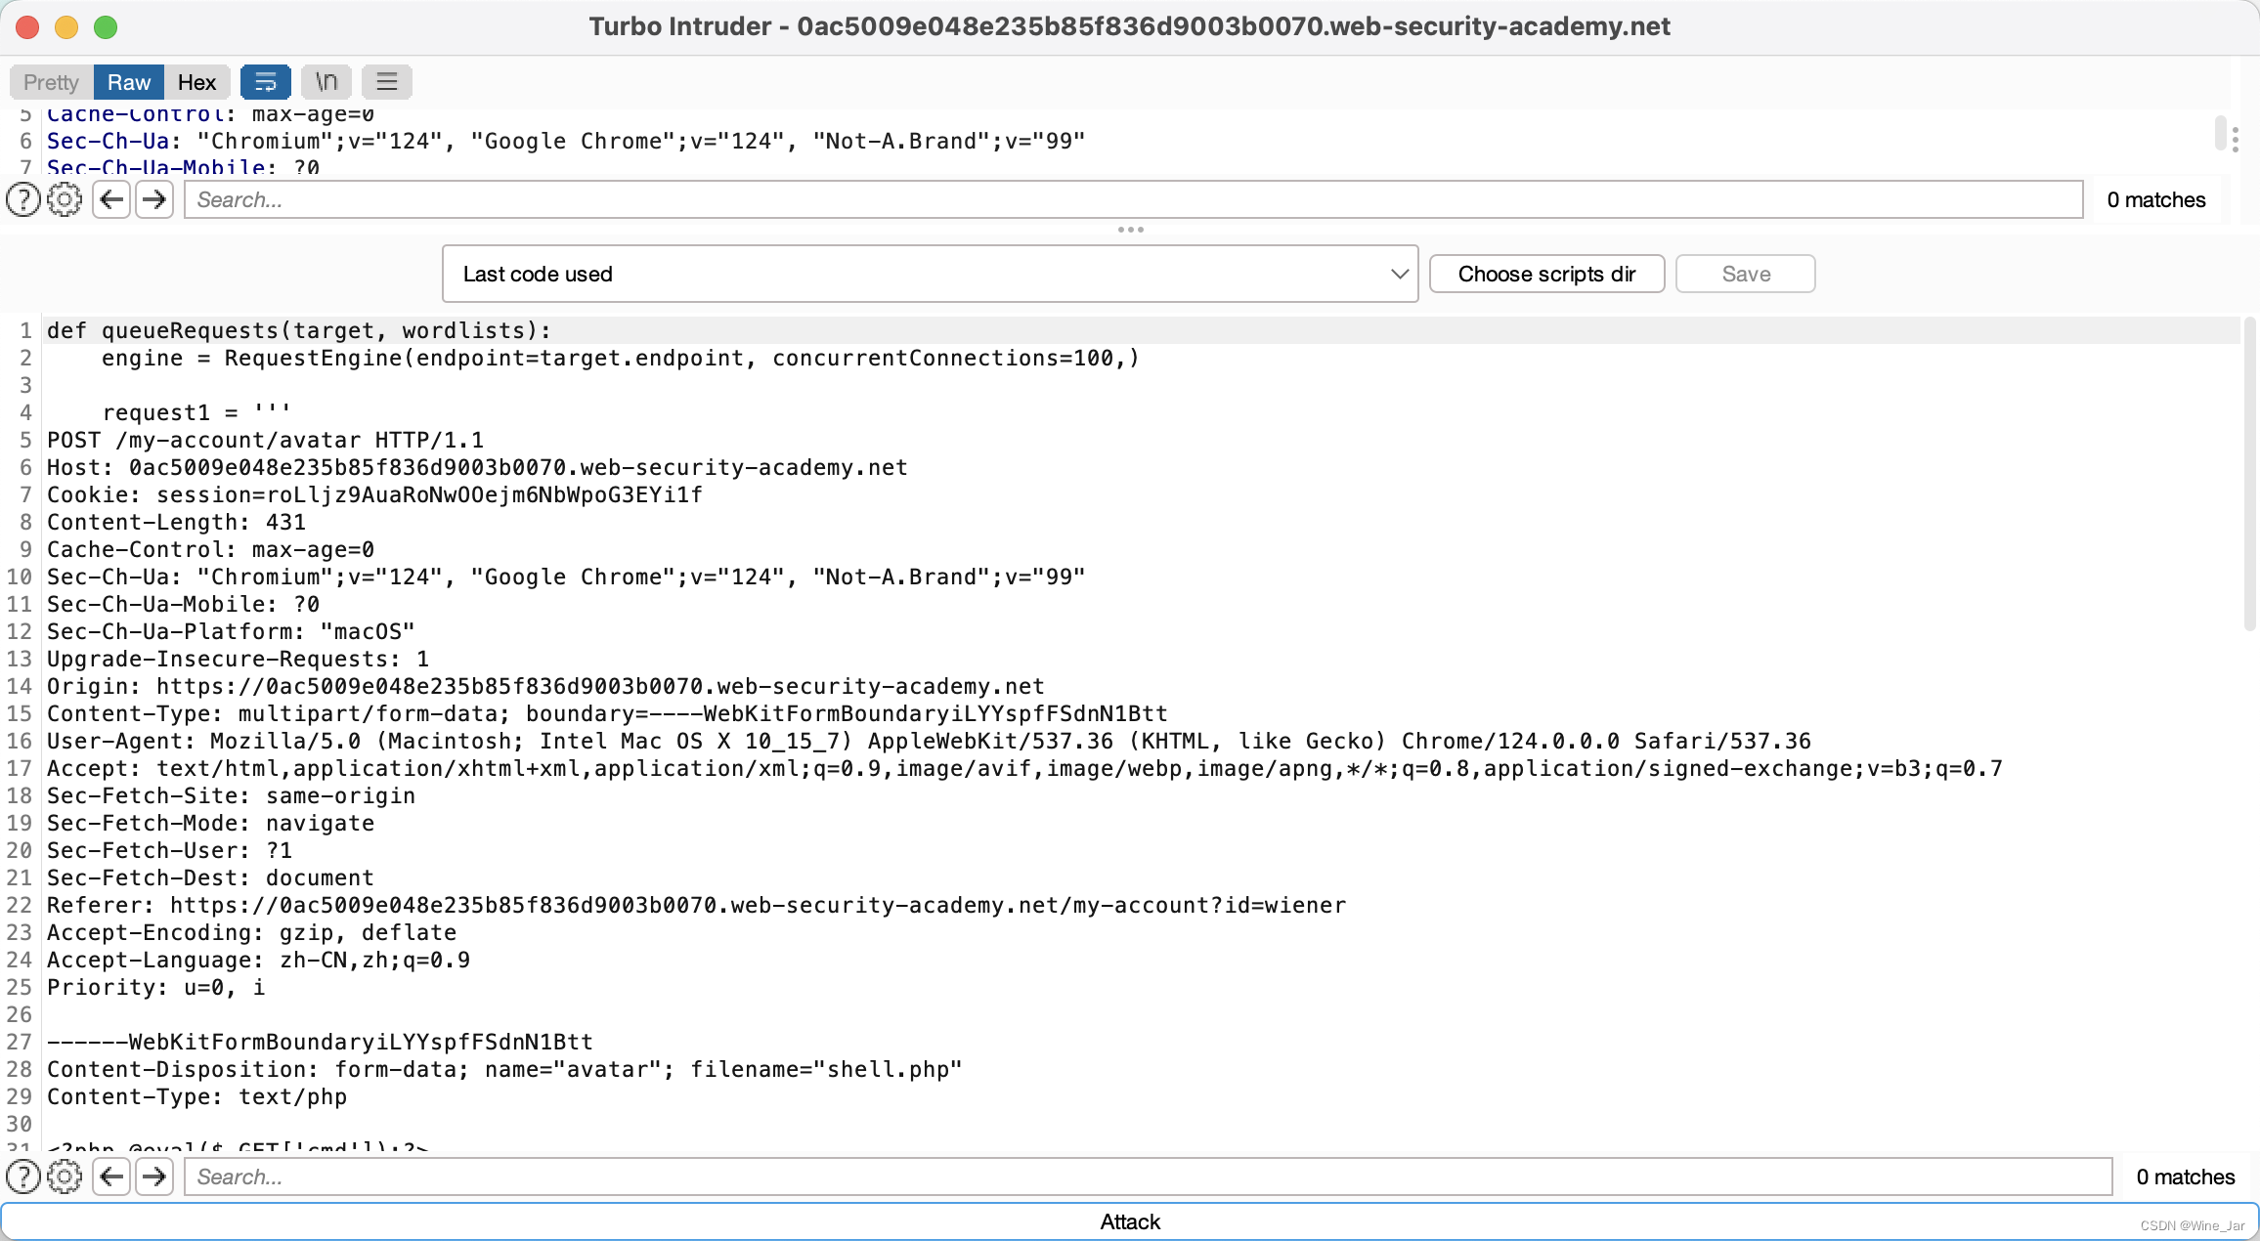
Task: Click the help icon beside the upper search bar
Action: pos(23,199)
